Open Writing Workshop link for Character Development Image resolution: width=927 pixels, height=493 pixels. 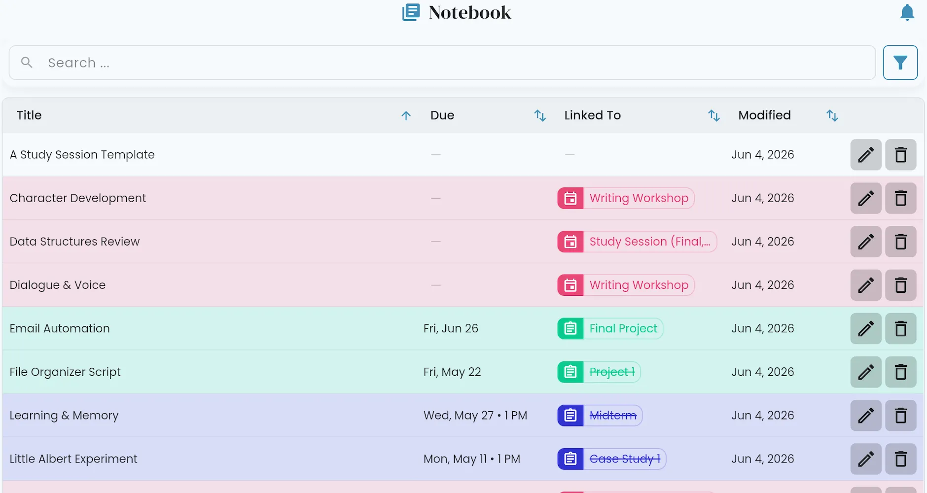tap(626, 198)
